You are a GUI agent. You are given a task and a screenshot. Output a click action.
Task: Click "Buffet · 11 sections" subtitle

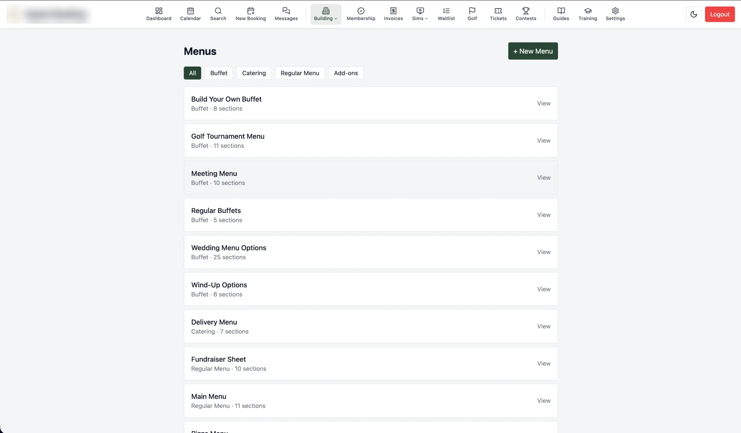217,146
